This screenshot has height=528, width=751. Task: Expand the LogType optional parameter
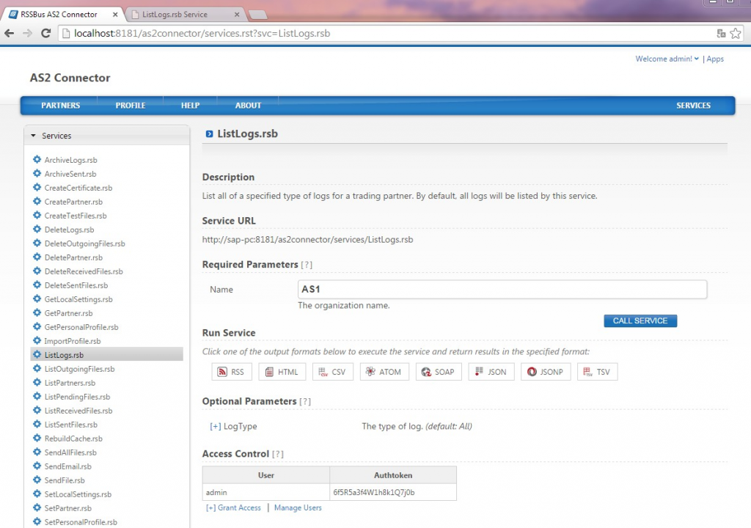click(215, 426)
